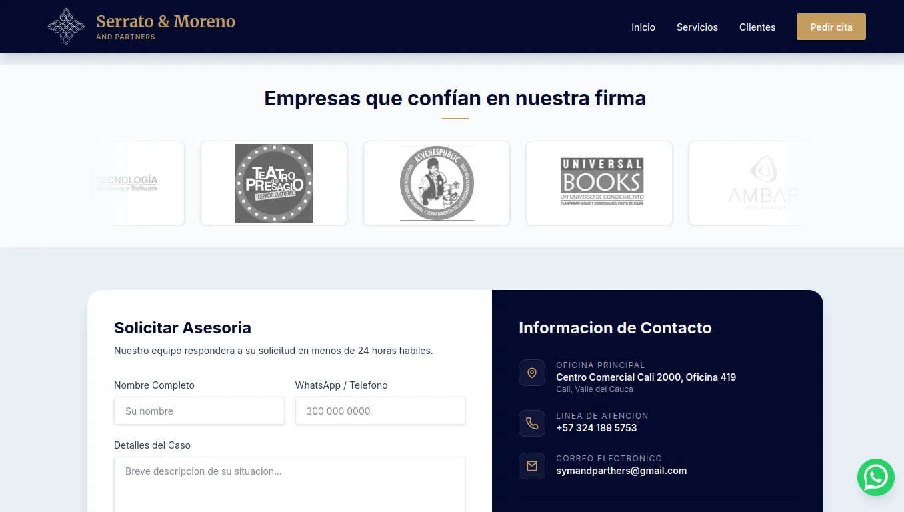Go to Inicio in the navigation
Screen dimensions: 904x512
[x=643, y=27]
